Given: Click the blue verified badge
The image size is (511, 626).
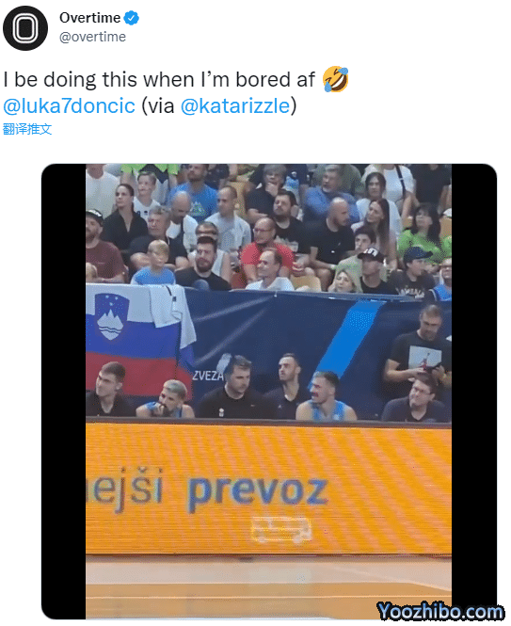Looking at the screenshot, I should (132, 18).
